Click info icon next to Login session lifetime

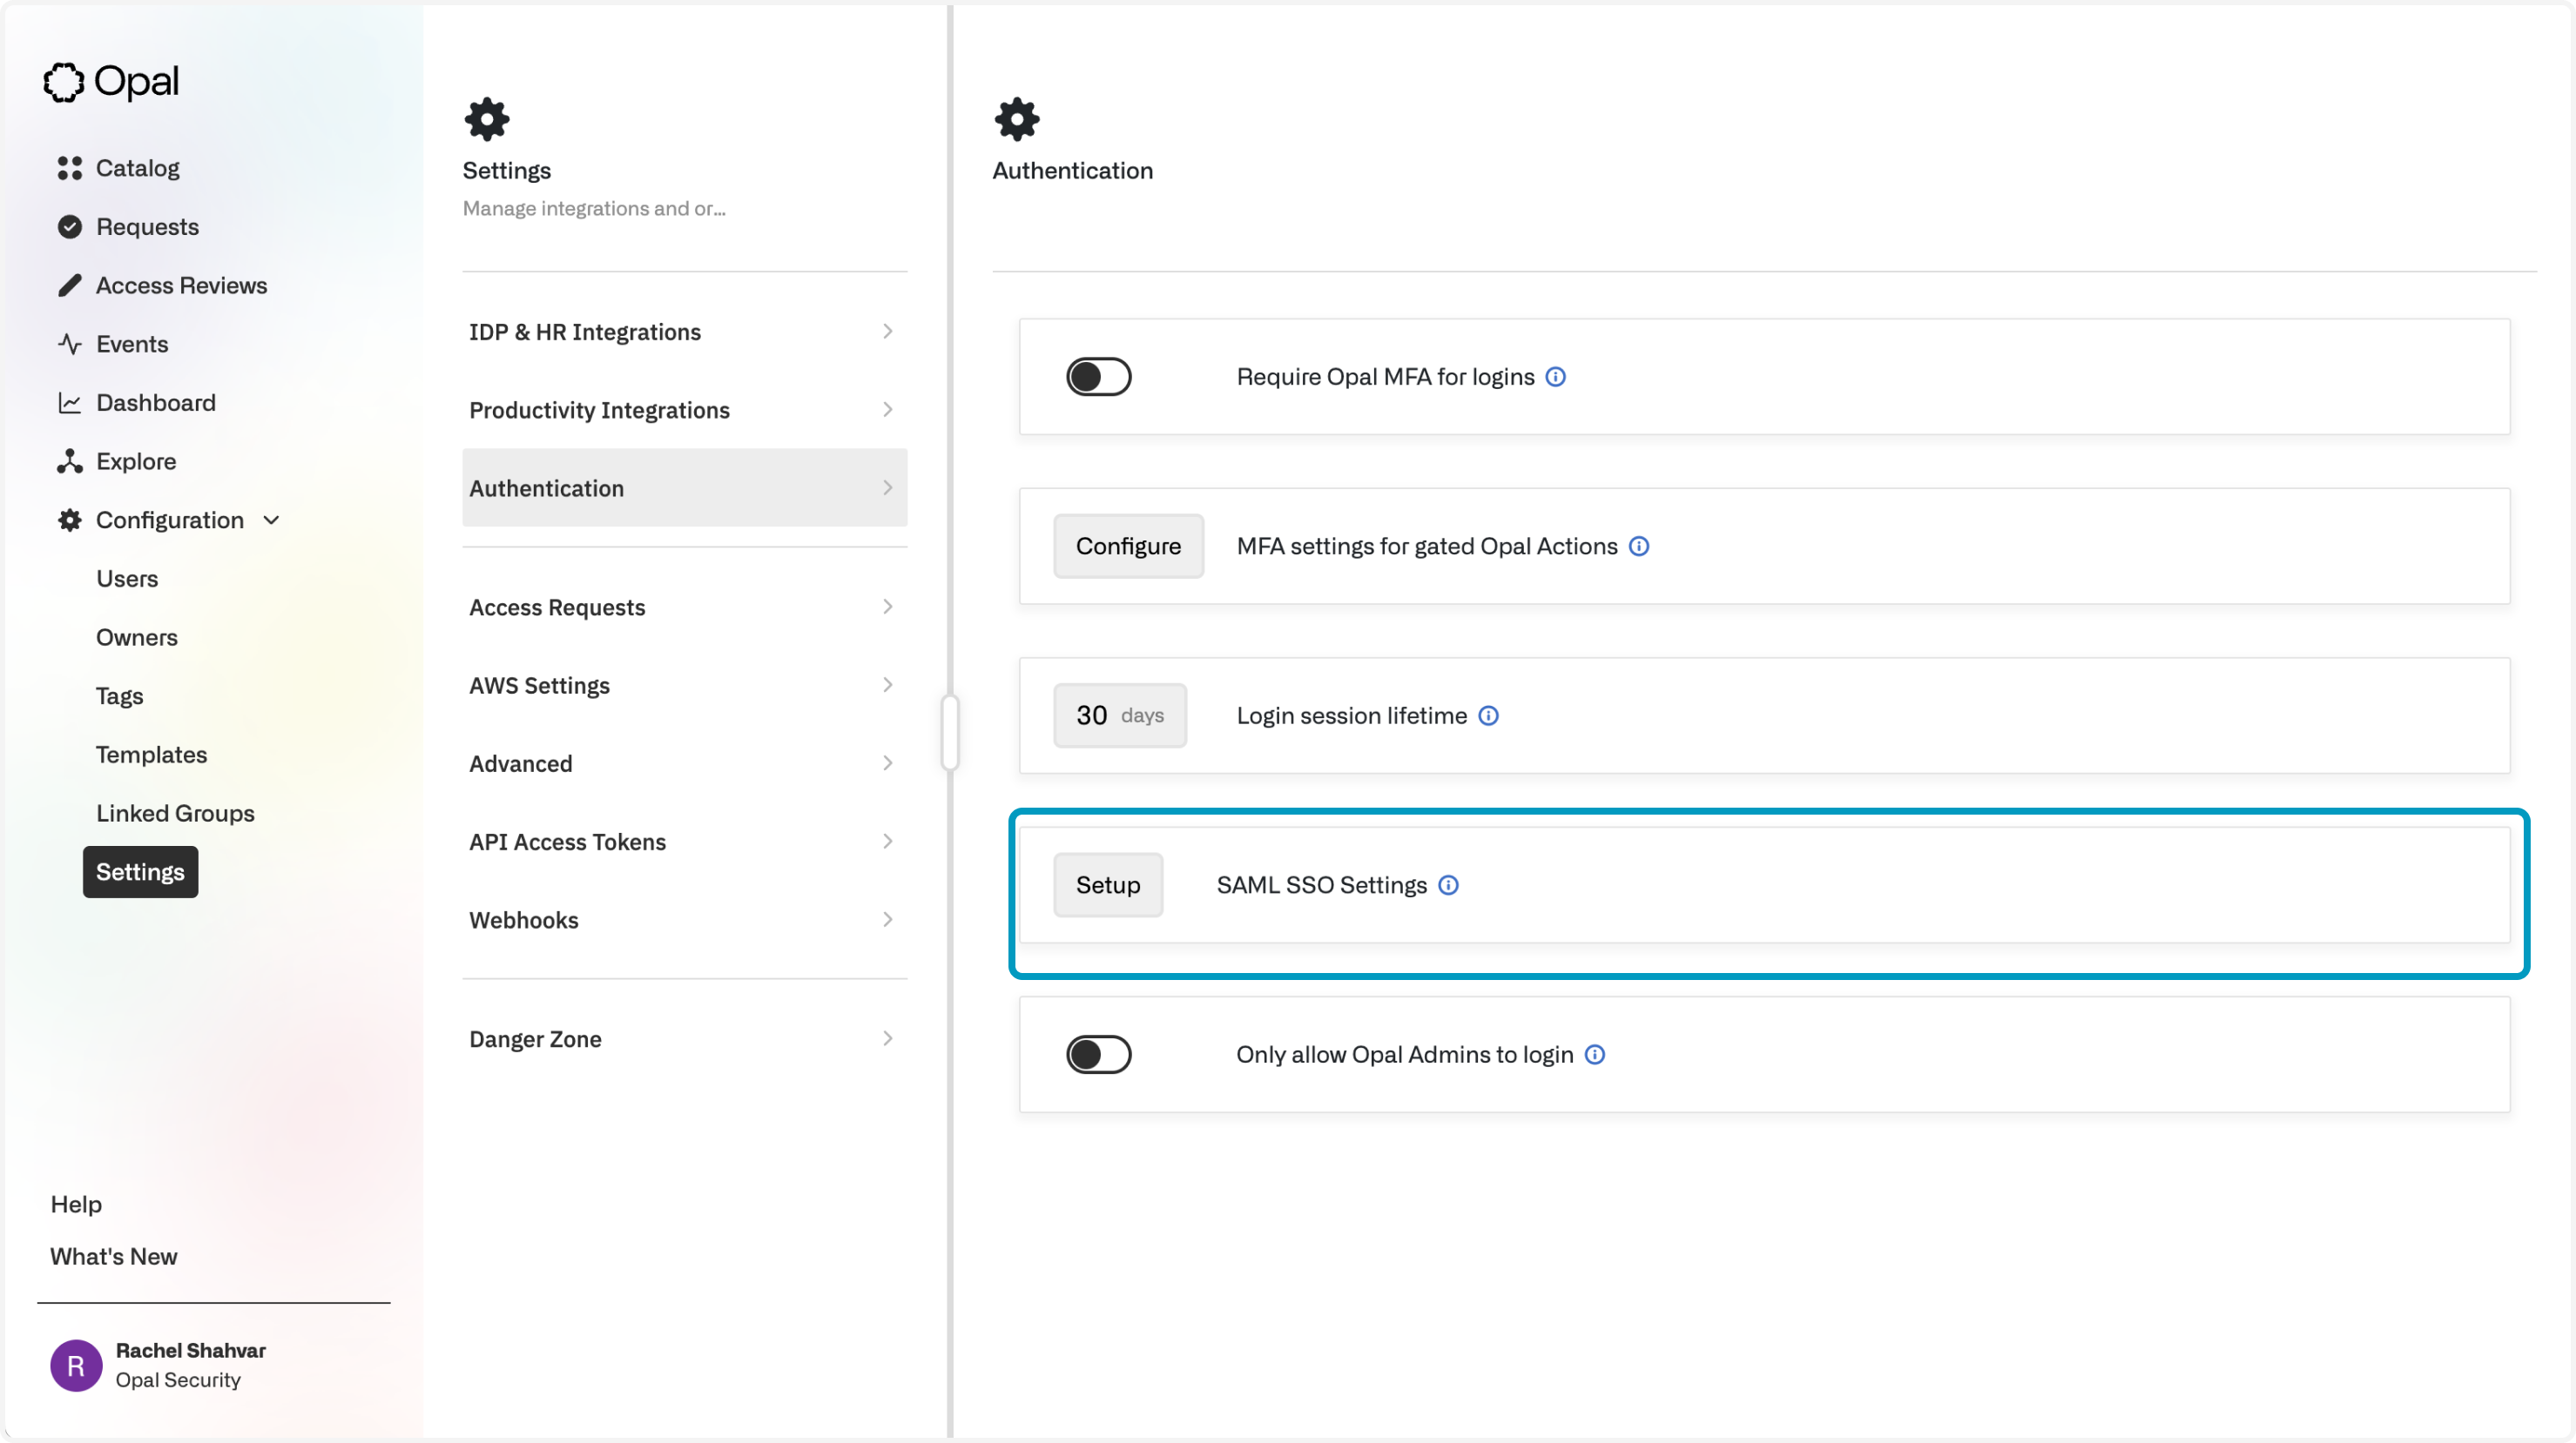click(1489, 715)
